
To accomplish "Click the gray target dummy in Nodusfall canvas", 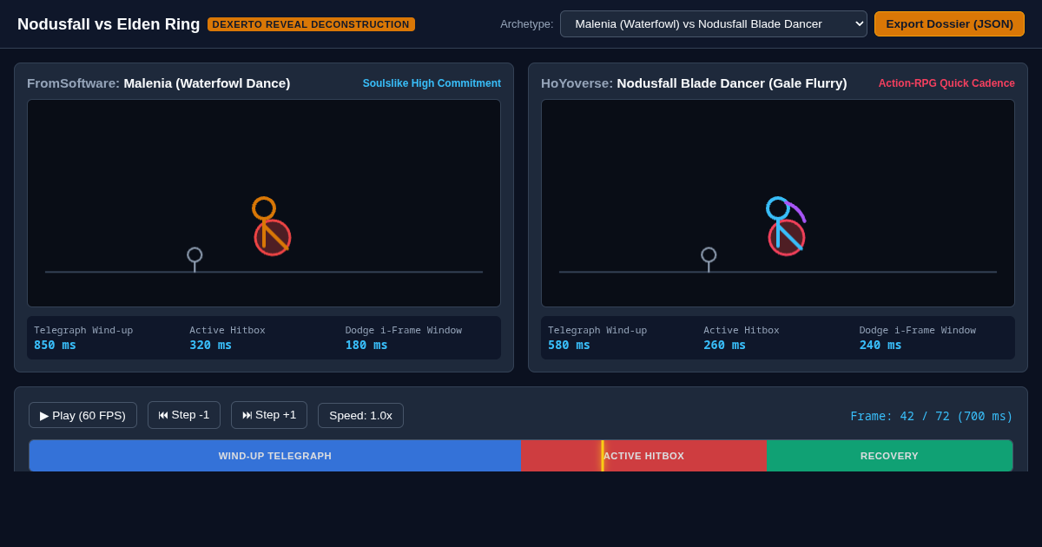I will coord(709,259).
